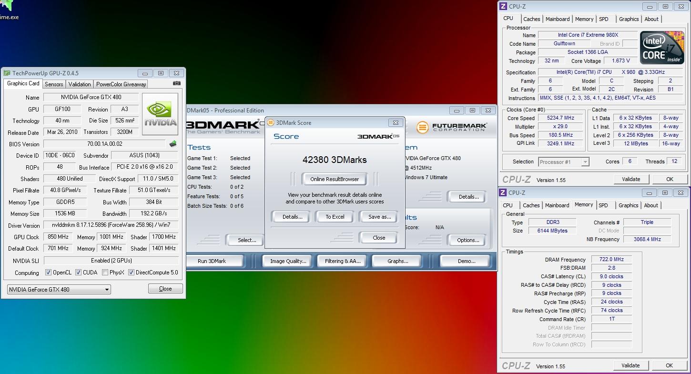Open Memory tab in top CPU-Z window
This screenshot has height=374, width=691.
pyautogui.click(x=584, y=19)
